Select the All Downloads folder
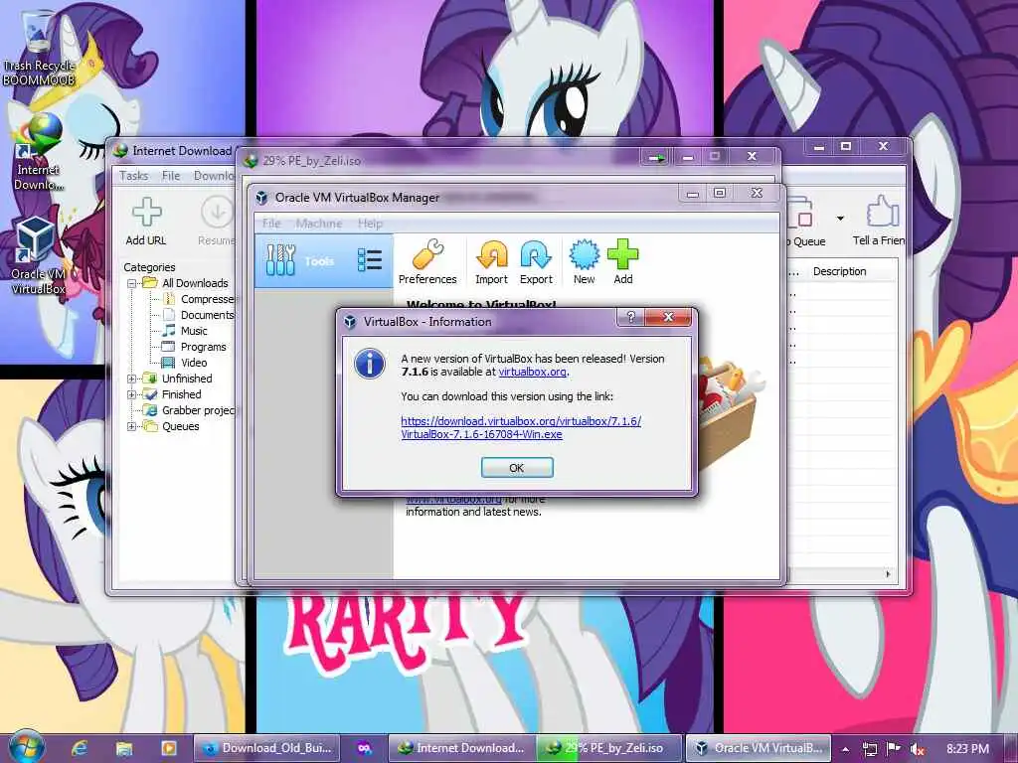Image resolution: width=1018 pixels, height=763 pixels. click(186, 283)
